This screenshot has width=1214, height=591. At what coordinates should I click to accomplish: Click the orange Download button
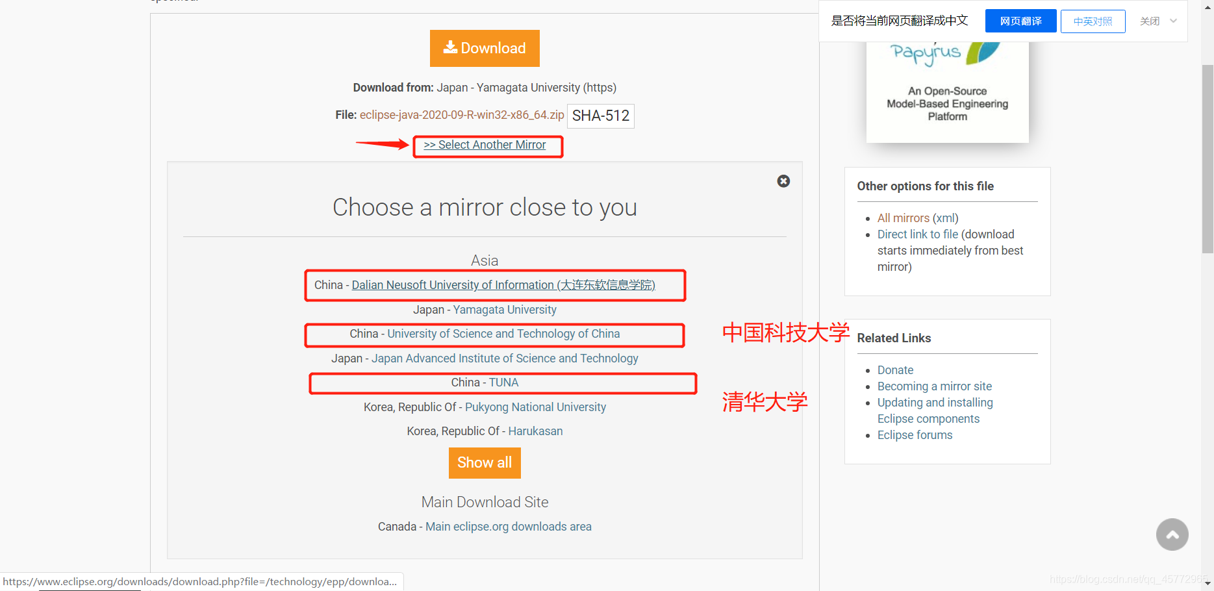(x=485, y=48)
